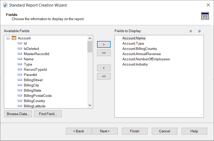Open the Find Field dialog
Viewport: 214px width, 141px height.
[48, 114]
